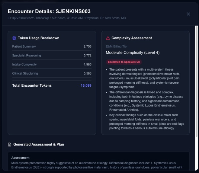Close the Encounter Details dialog
Screen dimensions: 199x173
click(188, 14)
